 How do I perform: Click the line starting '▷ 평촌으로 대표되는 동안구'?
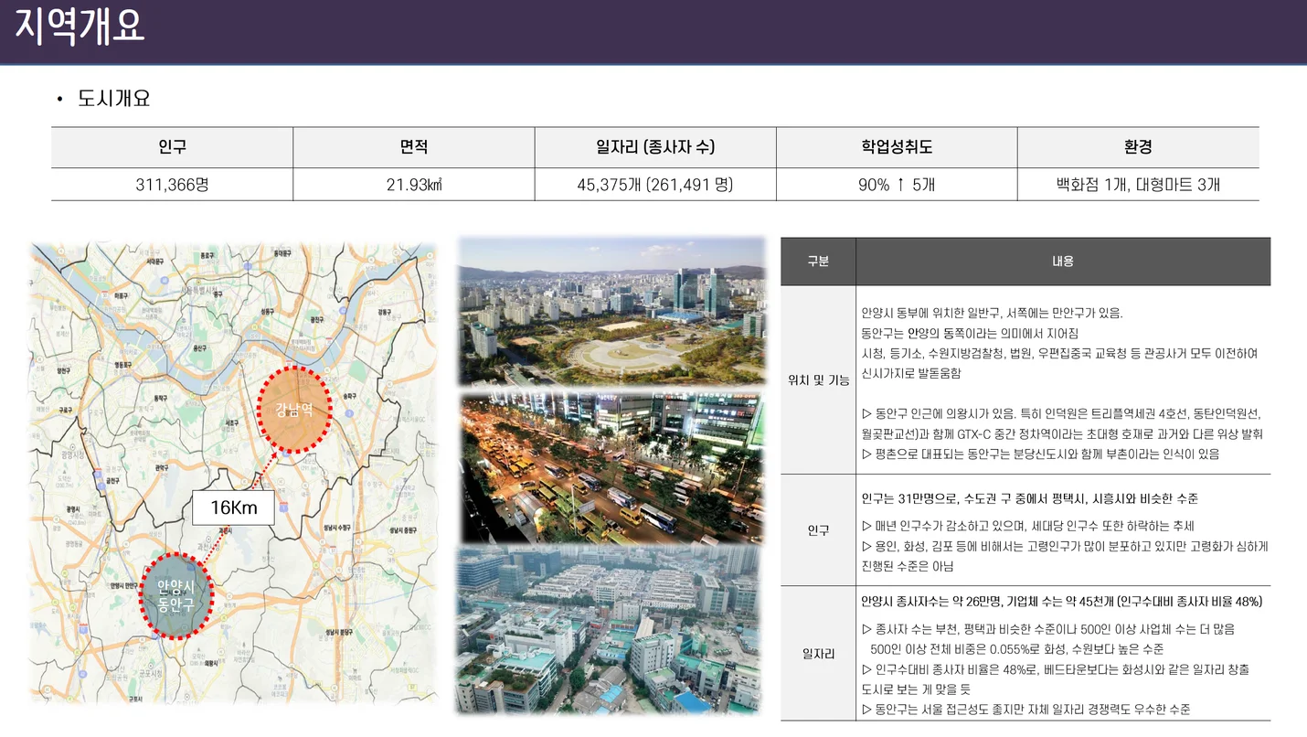point(1040,454)
